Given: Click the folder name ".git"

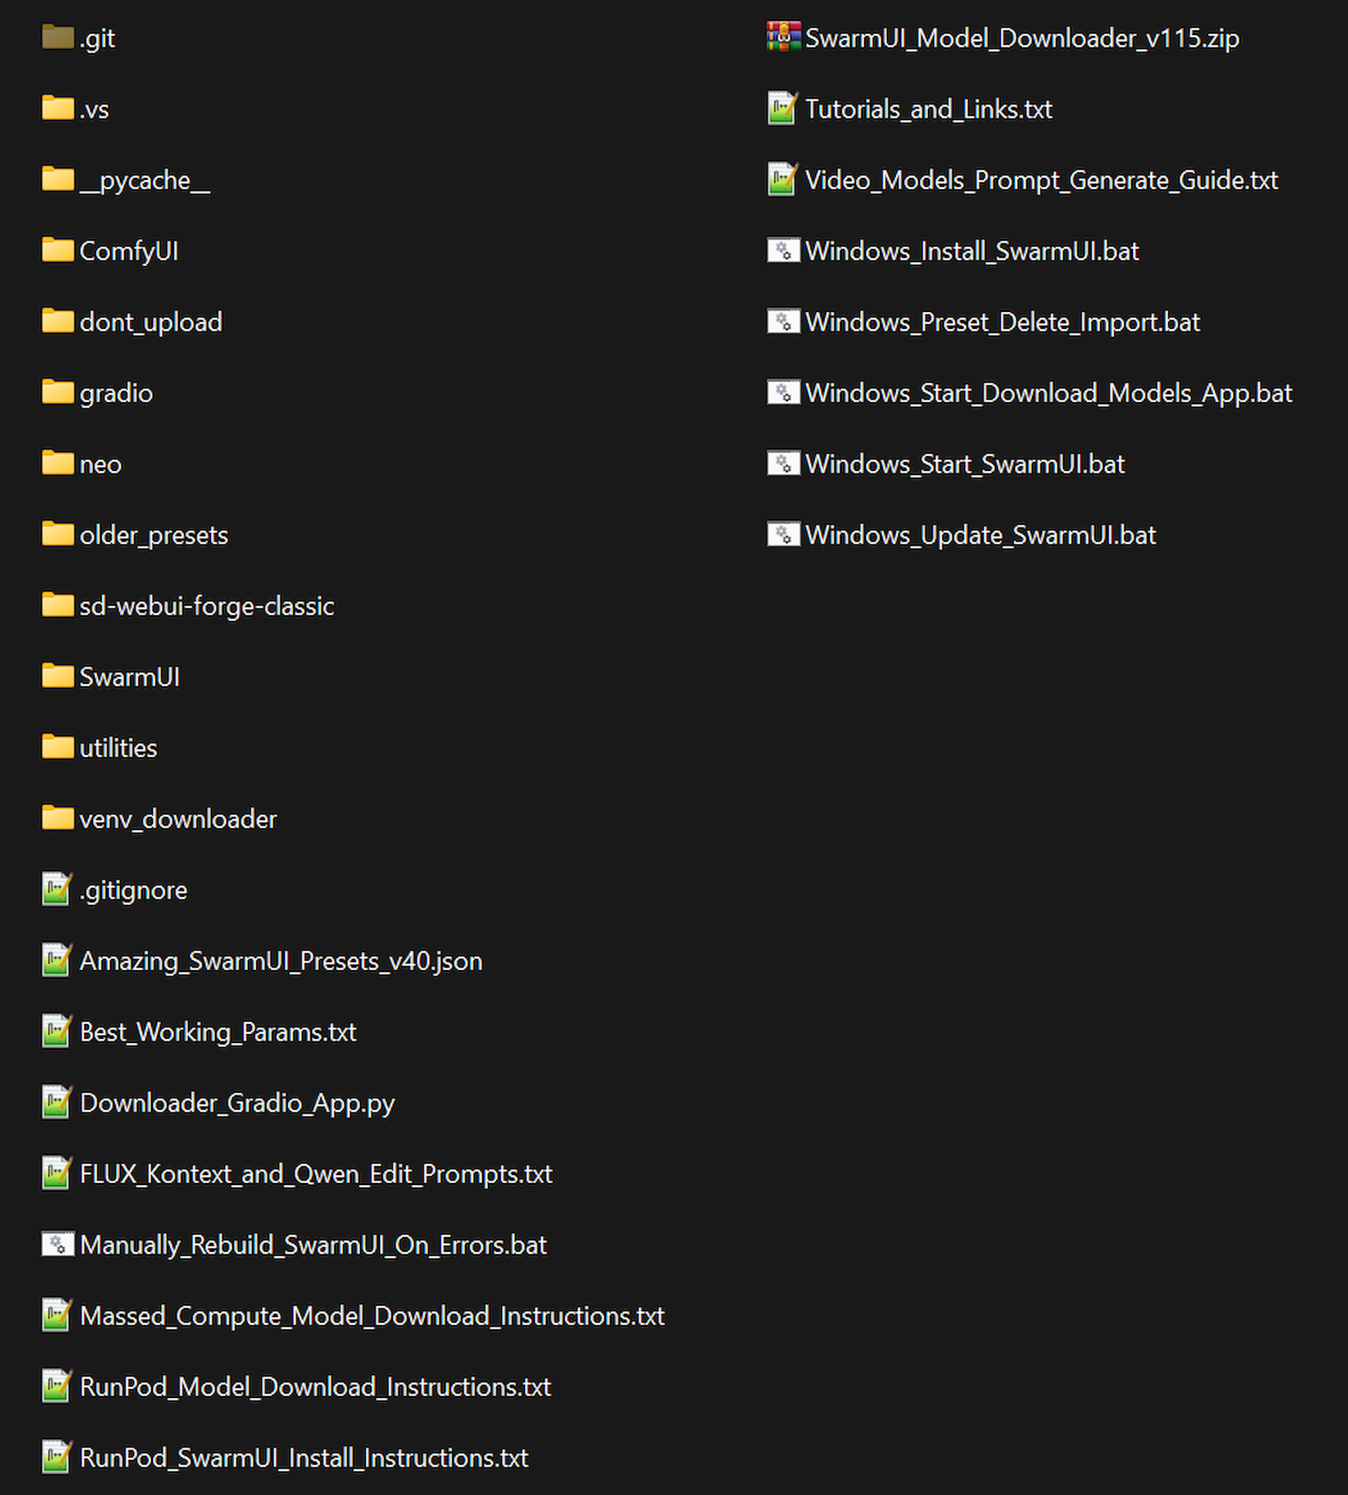Looking at the screenshot, I should (x=98, y=38).
